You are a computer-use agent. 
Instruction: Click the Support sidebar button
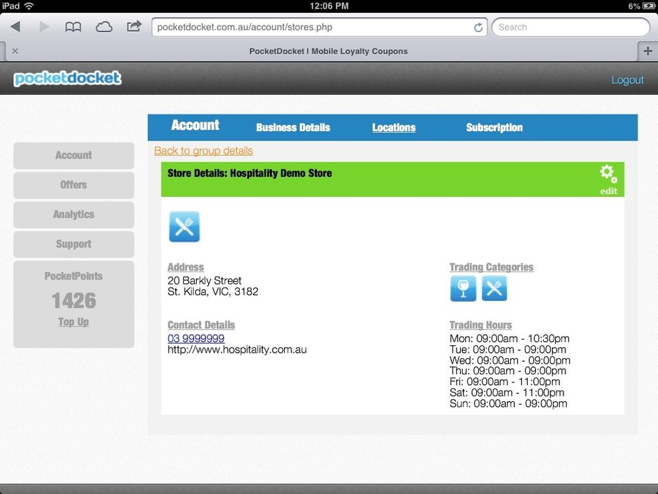click(x=73, y=244)
